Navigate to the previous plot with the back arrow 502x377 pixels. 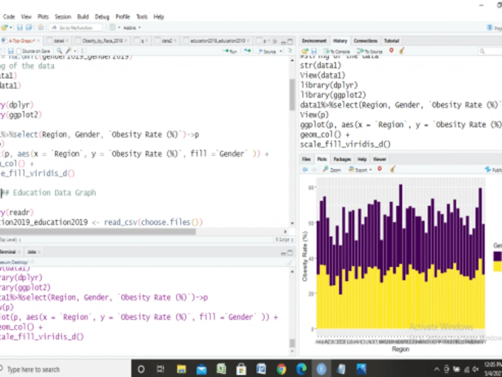tap(304, 170)
